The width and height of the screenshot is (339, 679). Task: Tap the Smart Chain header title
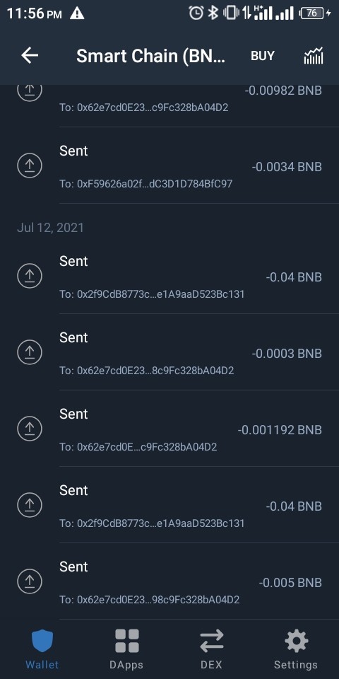point(151,56)
